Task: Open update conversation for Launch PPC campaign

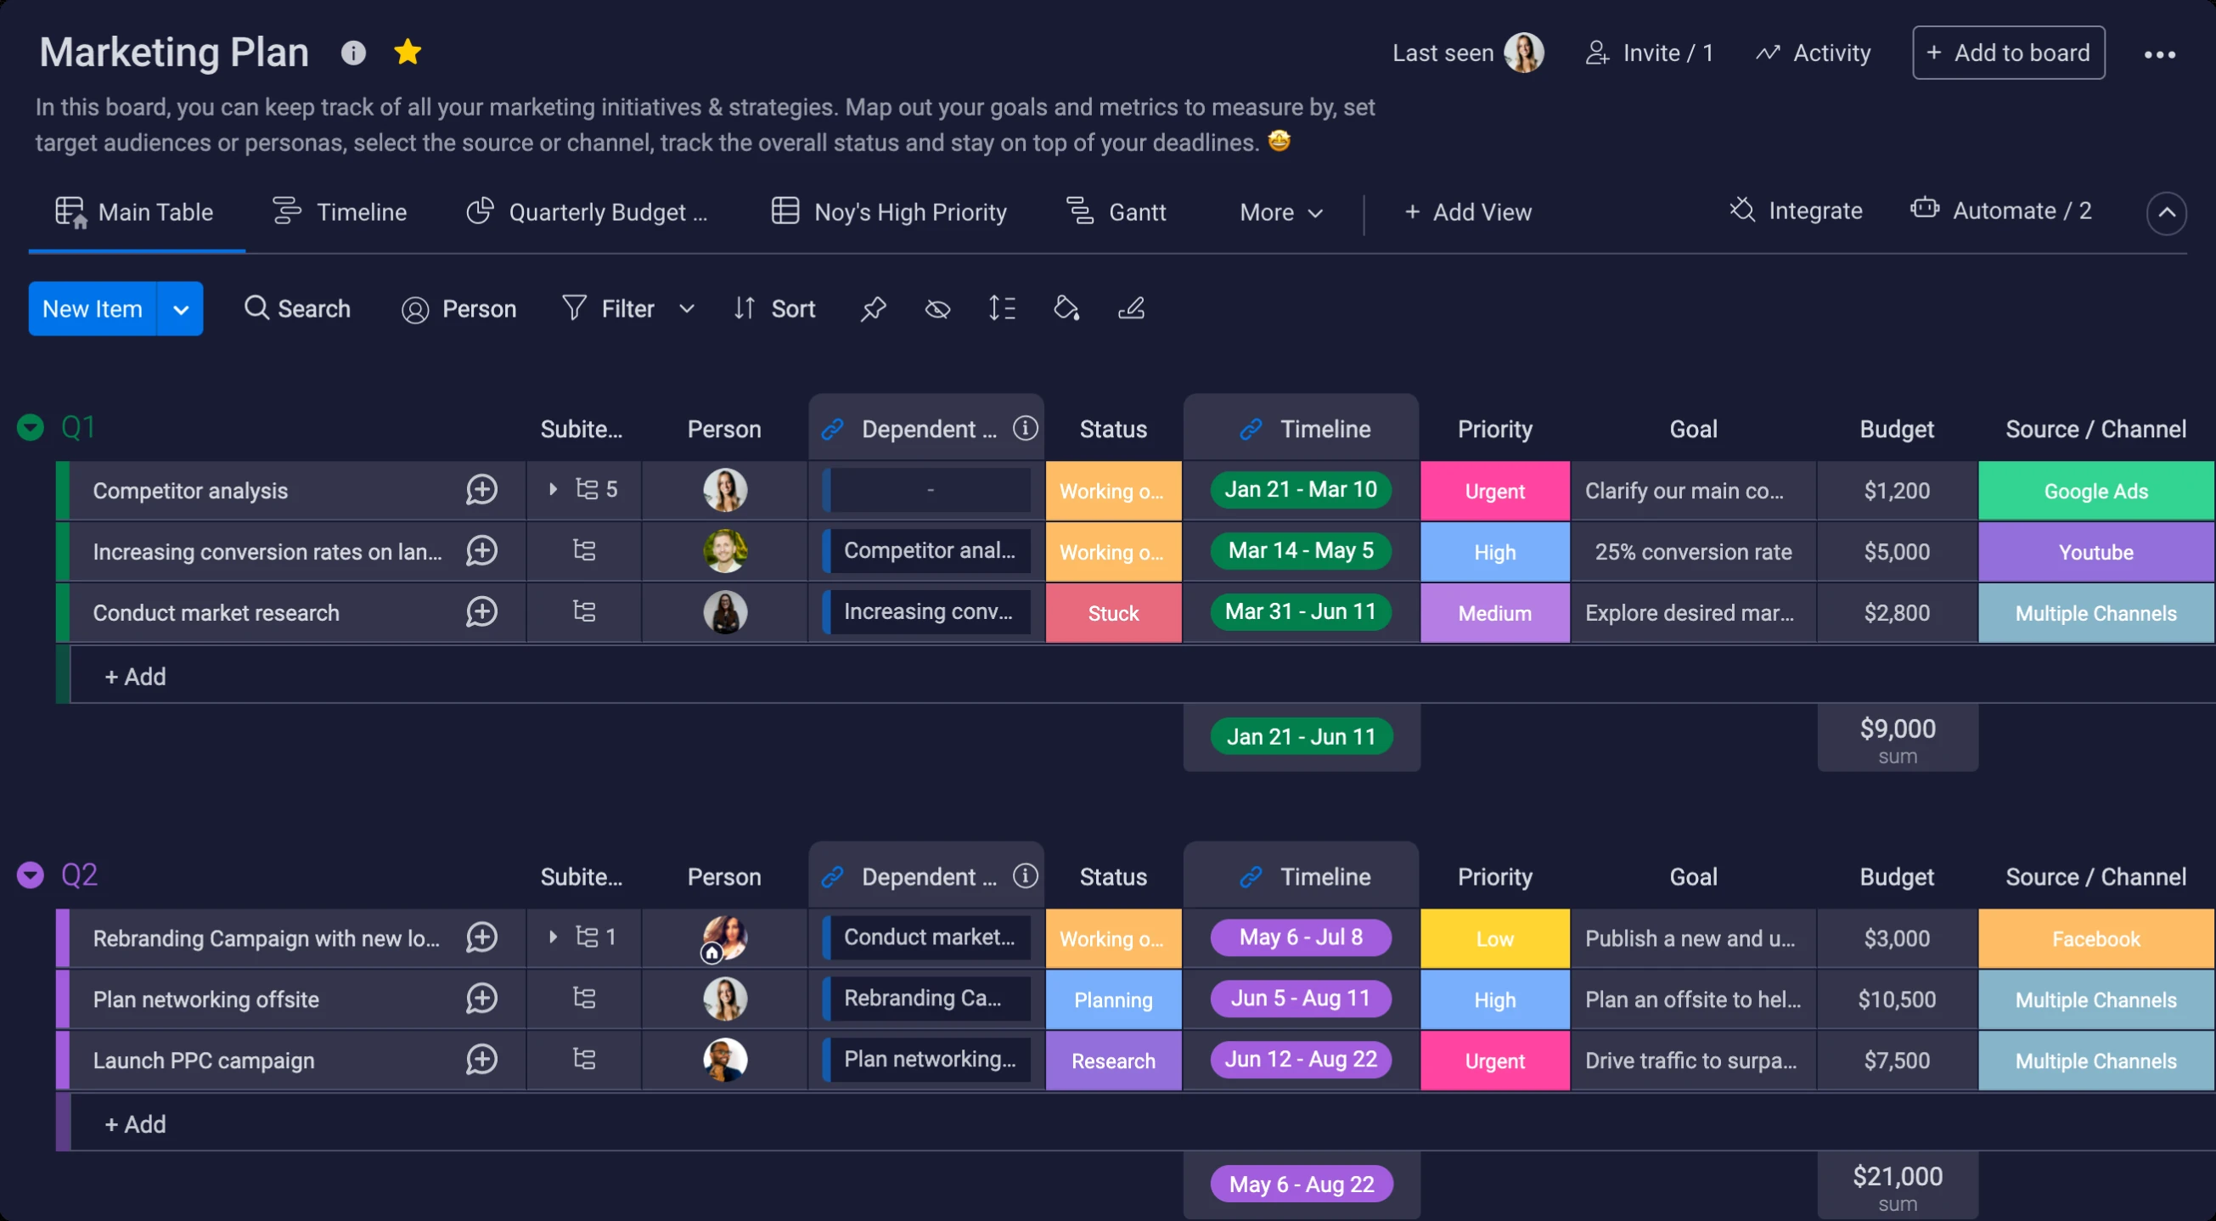Action: (x=481, y=1059)
